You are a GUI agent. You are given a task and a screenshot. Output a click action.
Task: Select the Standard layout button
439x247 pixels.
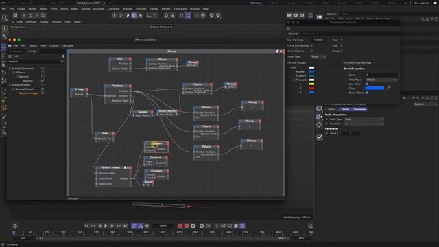[256, 3]
